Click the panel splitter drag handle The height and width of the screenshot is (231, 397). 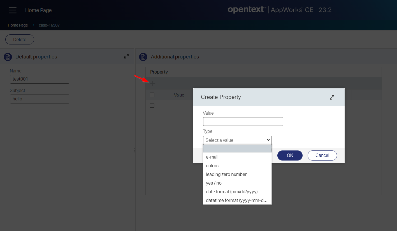point(135,150)
